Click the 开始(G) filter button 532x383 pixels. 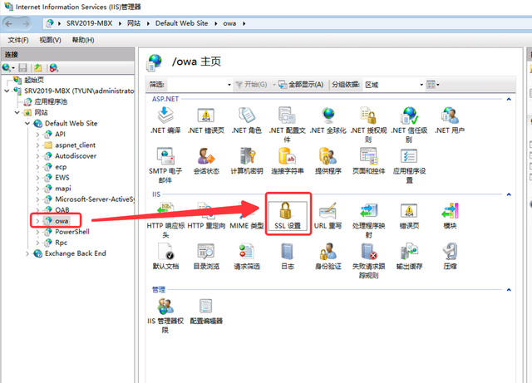click(x=251, y=85)
